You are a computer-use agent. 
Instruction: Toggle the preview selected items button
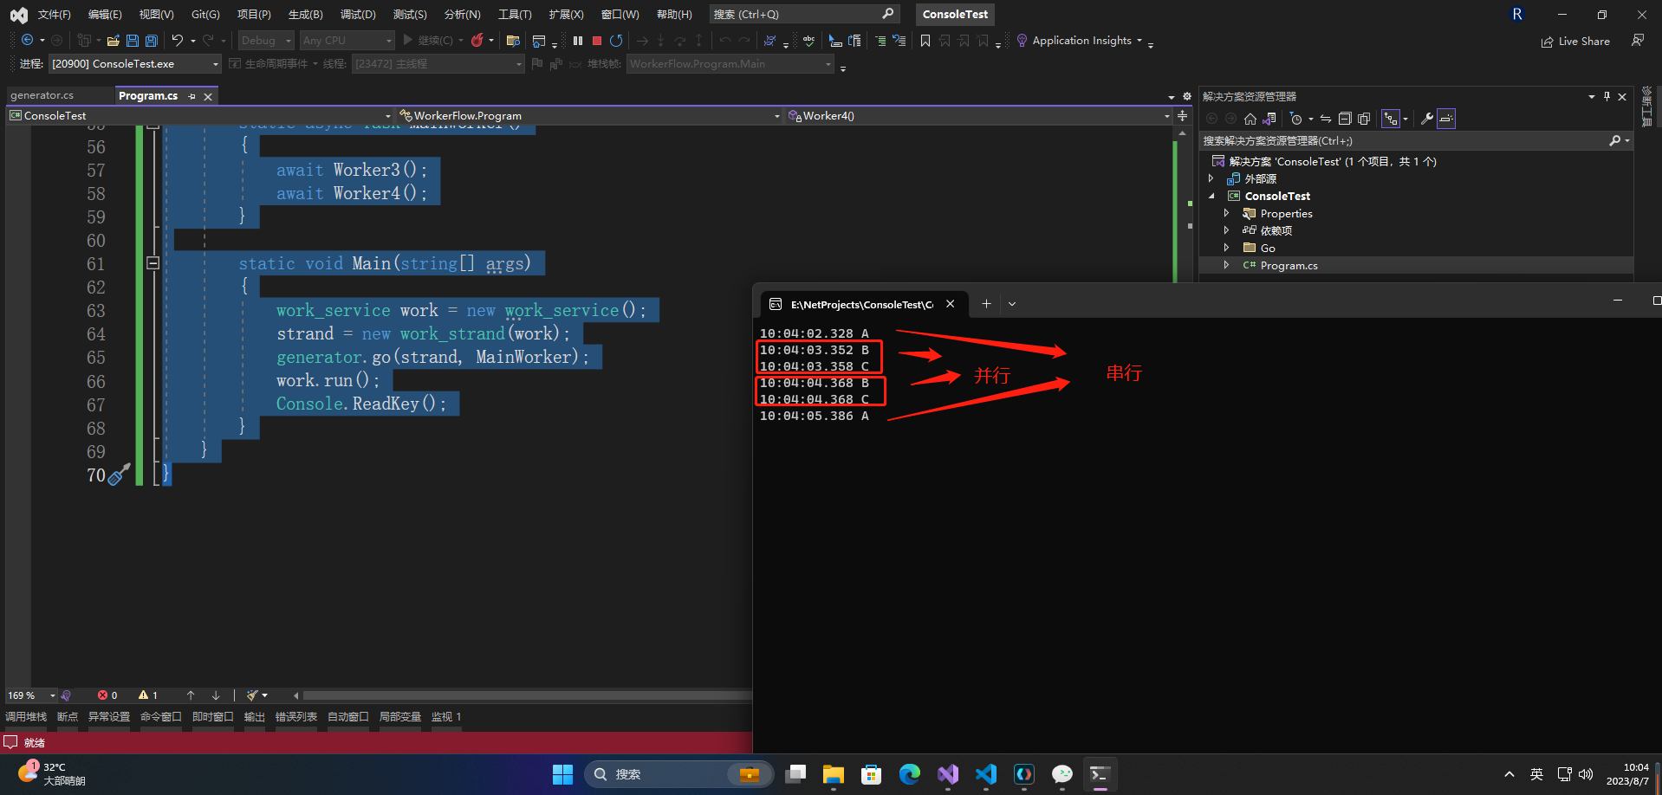pyautogui.click(x=1446, y=119)
